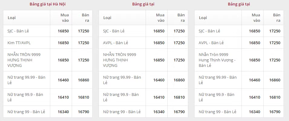
Task: Click the middle table's "Bảng giá tại" heading
Action: tap(143, 4)
